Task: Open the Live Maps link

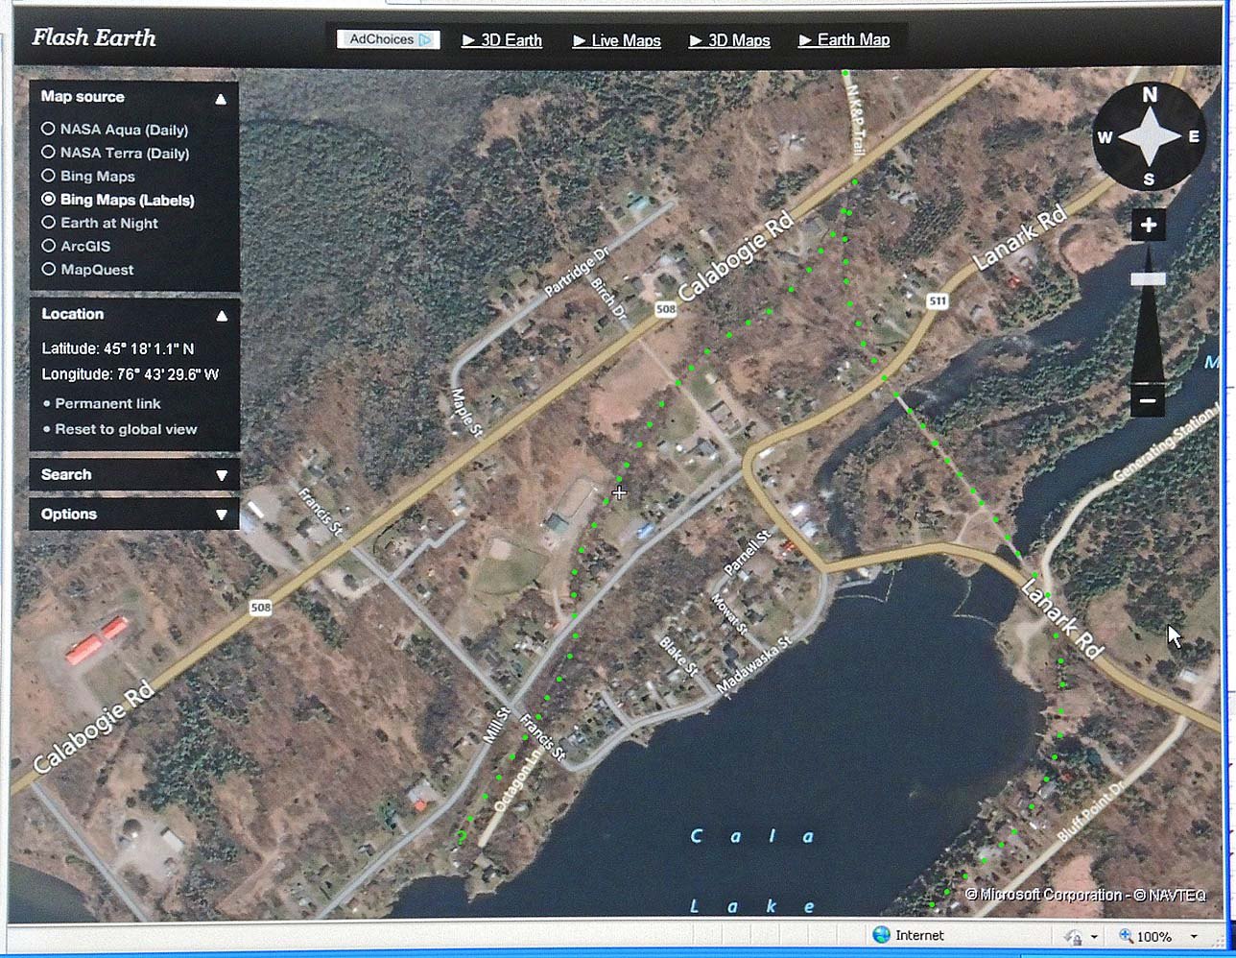Action: tap(617, 40)
